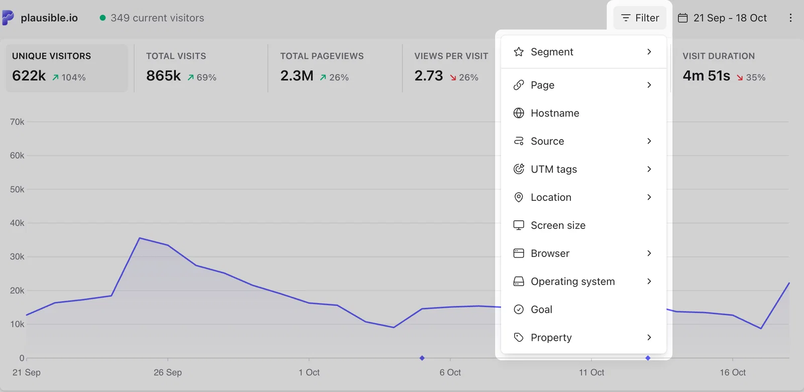
Task: Click the Plausible logo icon
Action: [8, 18]
